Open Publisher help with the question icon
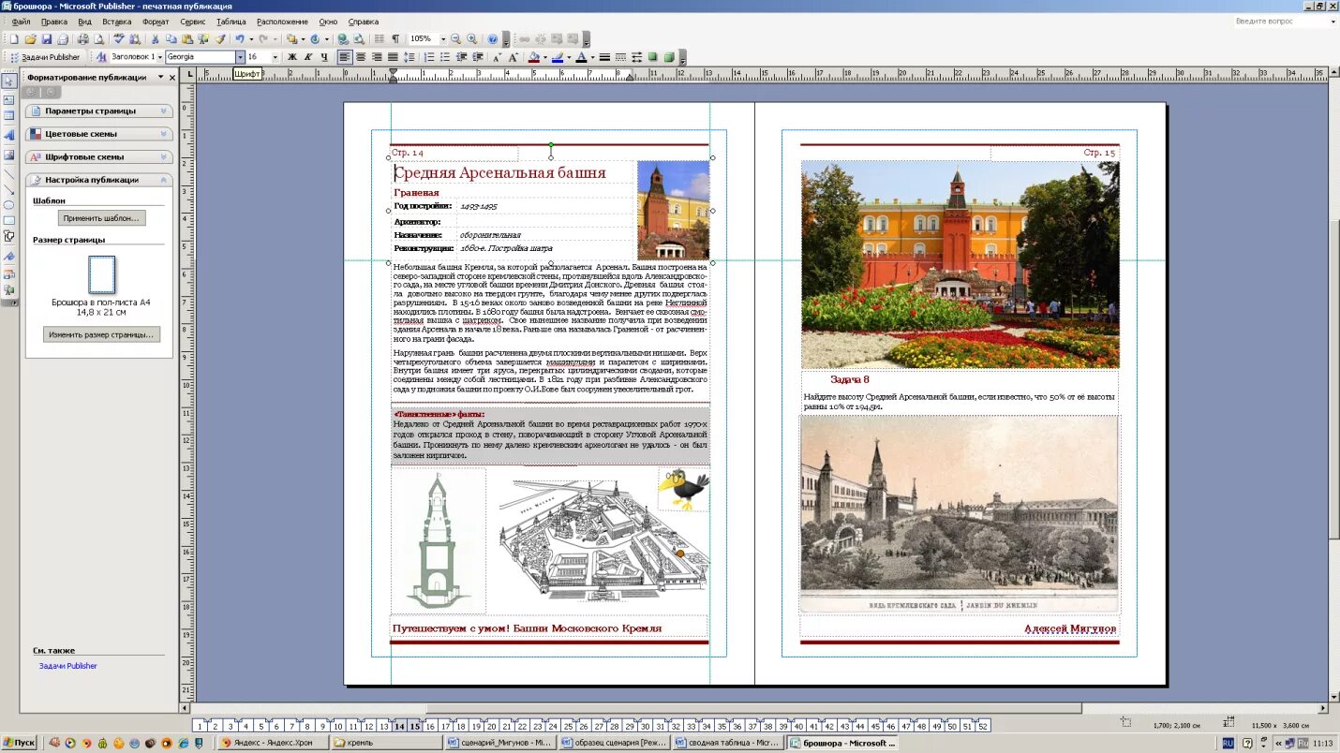The image size is (1340, 753). point(493,39)
